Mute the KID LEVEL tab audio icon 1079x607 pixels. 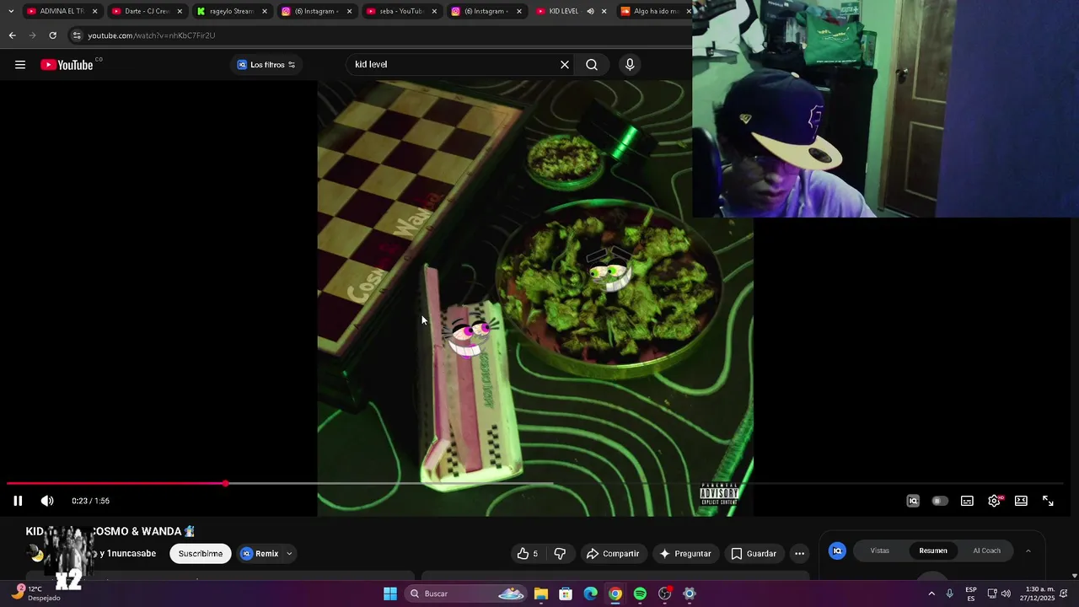[590, 11]
